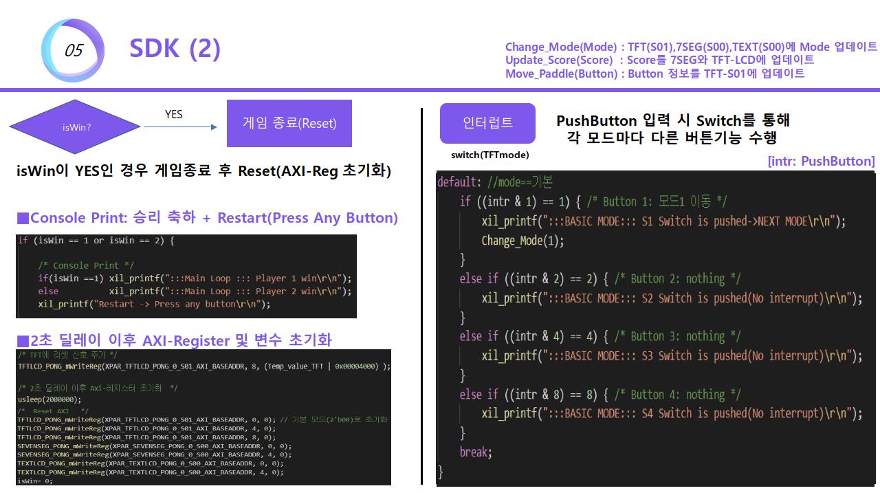Click the SEVENSEG write line with 0, 0
The width and height of the screenshot is (880, 495).
155,445
